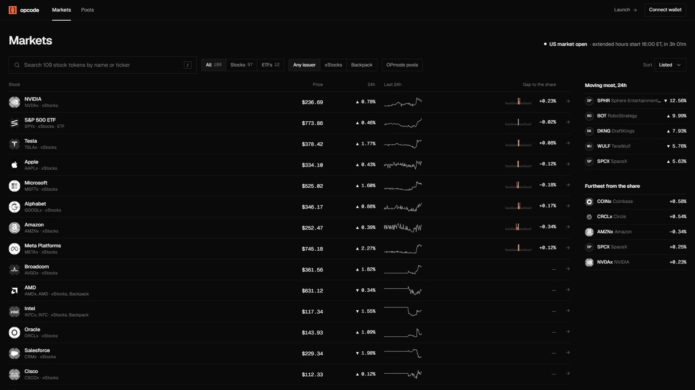Click Meta Platforms 24h change 2.27%
695x390 pixels.
365,249
